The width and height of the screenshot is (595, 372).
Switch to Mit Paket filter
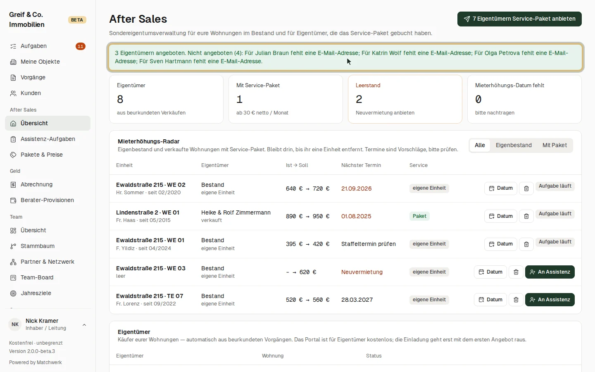coord(555,145)
